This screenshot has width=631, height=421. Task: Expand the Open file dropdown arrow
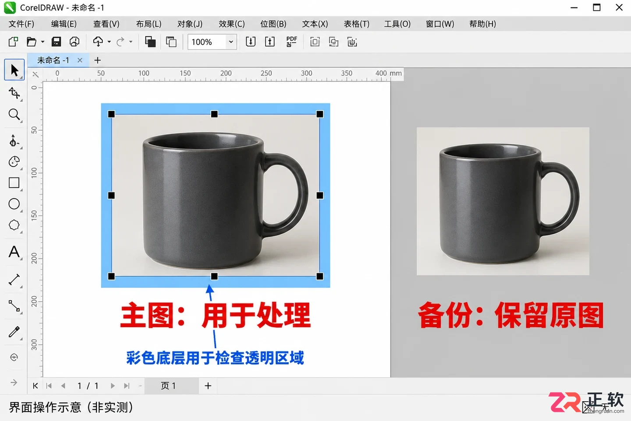[x=43, y=42]
